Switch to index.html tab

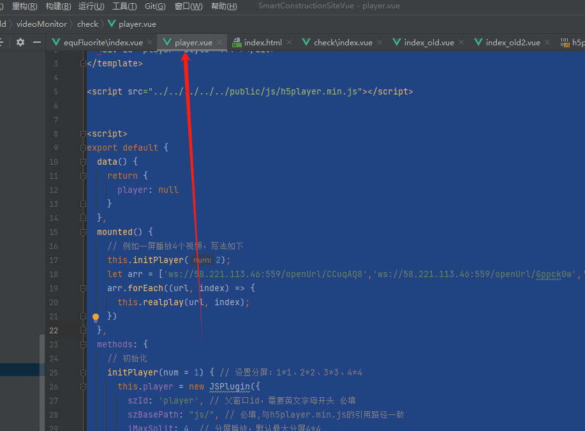(x=263, y=43)
